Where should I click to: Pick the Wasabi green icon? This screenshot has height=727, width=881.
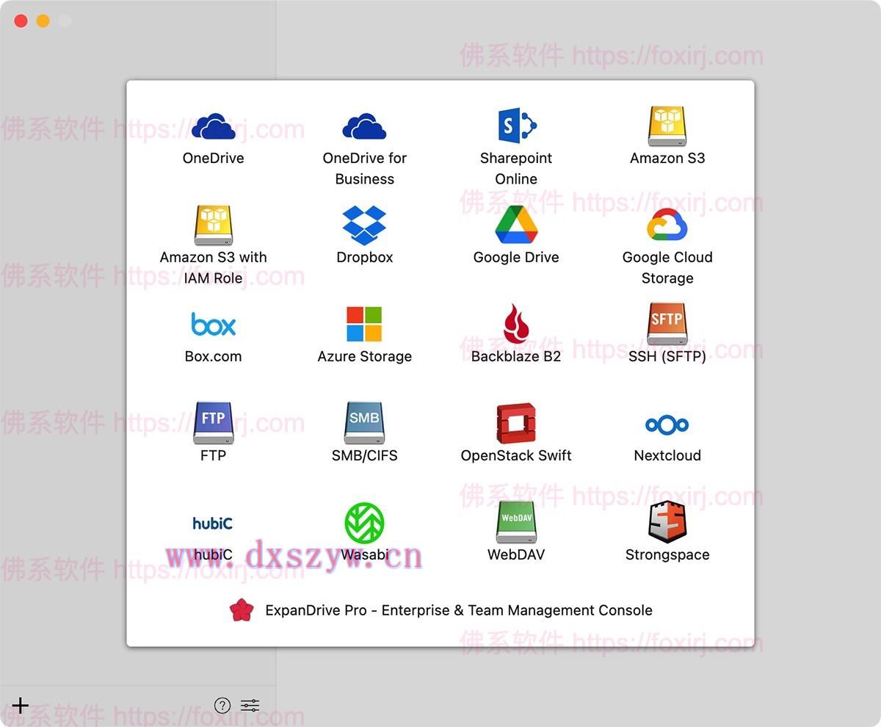pos(364,523)
